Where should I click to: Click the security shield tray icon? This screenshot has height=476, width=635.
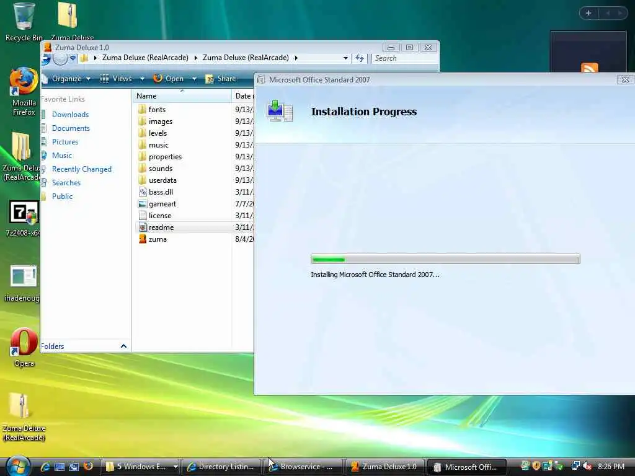click(x=536, y=466)
